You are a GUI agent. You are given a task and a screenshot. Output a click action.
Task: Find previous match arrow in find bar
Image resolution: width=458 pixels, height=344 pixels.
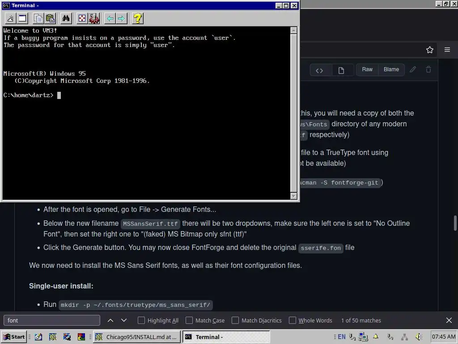pyautogui.click(x=110, y=321)
